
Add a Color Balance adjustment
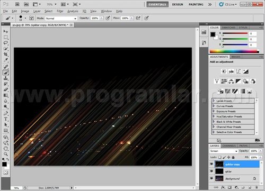coord(231,81)
